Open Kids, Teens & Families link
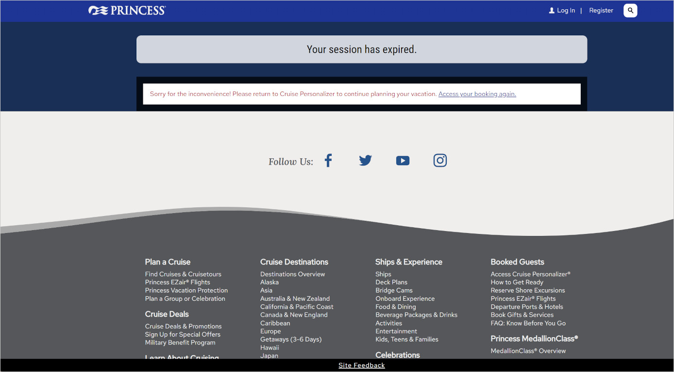 [x=407, y=340]
